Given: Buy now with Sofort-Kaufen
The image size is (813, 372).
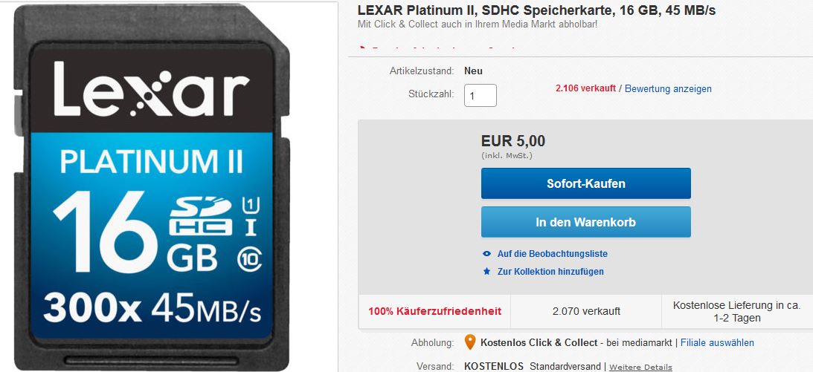Looking at the screenshot, I should click(586, 183).
